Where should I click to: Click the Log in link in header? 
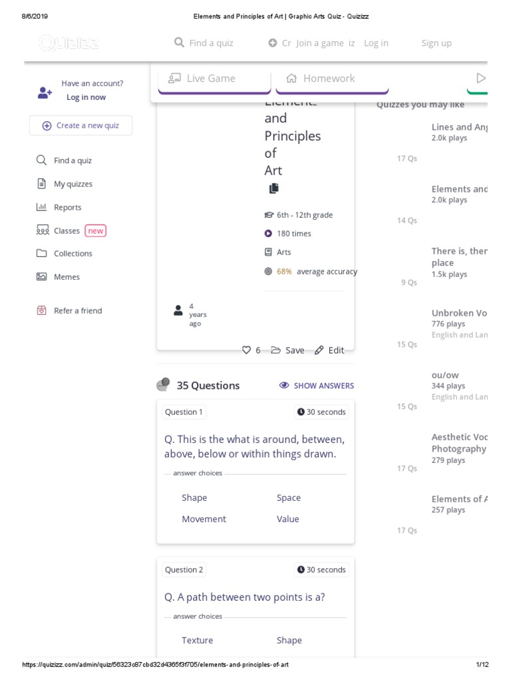coord(376,43)
